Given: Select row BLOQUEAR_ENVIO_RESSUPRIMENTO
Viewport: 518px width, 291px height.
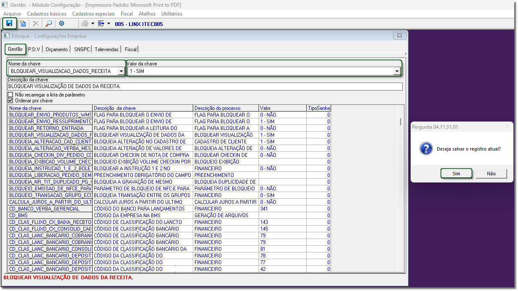Looking at the screenshot, I should tap(169, 121).
